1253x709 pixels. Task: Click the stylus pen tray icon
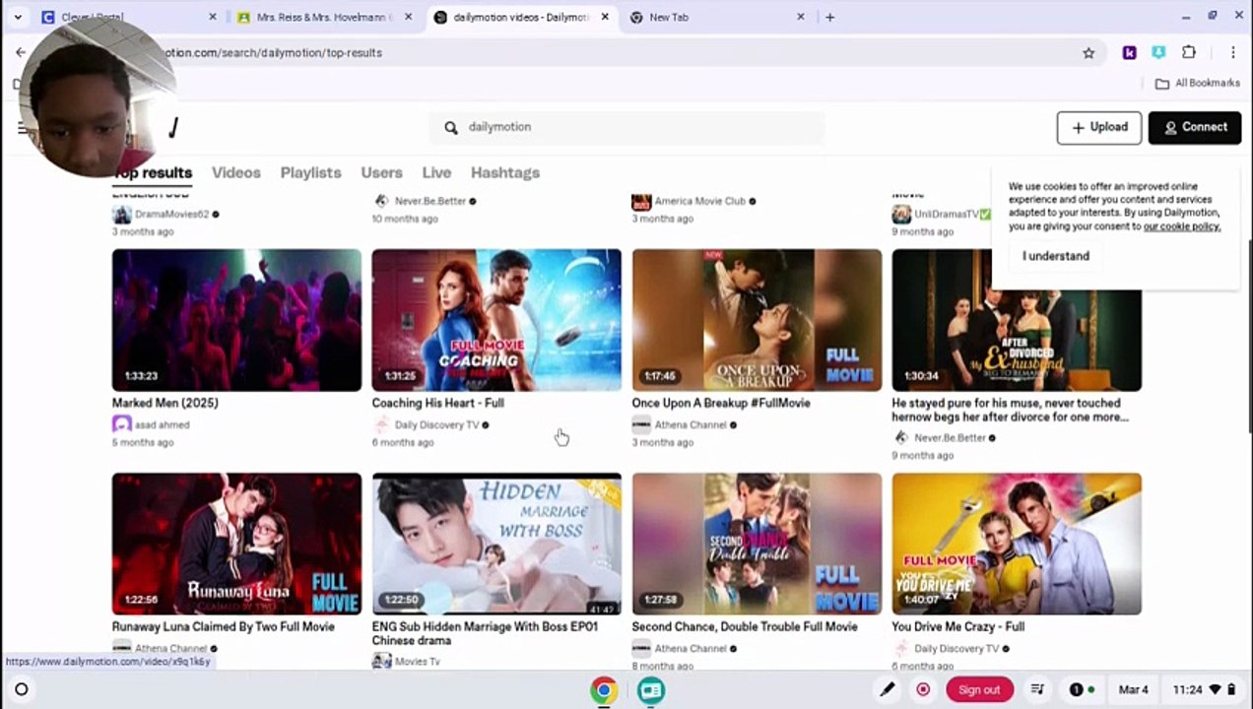(888, 690)
